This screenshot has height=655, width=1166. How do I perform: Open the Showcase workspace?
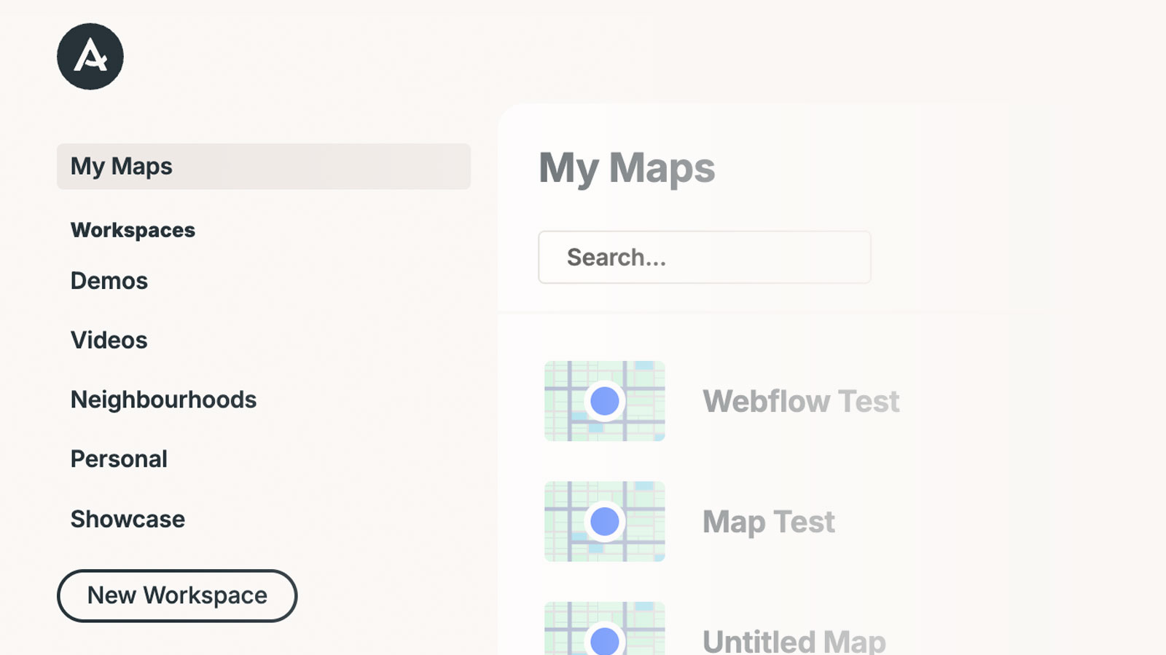(x=127, y=519)
